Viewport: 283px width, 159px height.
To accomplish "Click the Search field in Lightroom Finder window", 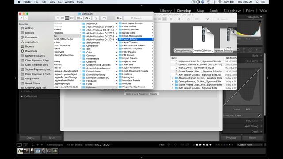I will coord(138,18).
